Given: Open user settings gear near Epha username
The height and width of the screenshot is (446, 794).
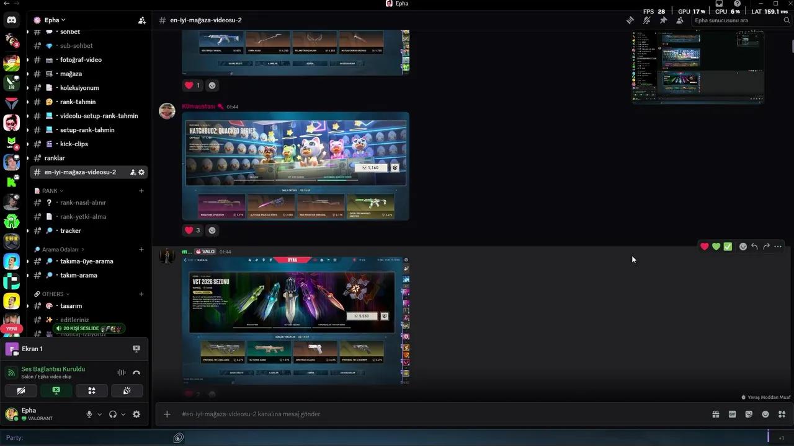Looking at the screenshot, I should pos(136,414).
